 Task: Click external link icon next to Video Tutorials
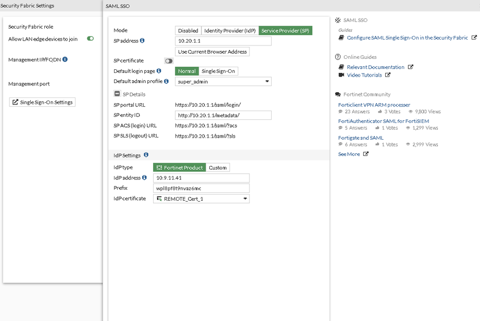(387, 75)
